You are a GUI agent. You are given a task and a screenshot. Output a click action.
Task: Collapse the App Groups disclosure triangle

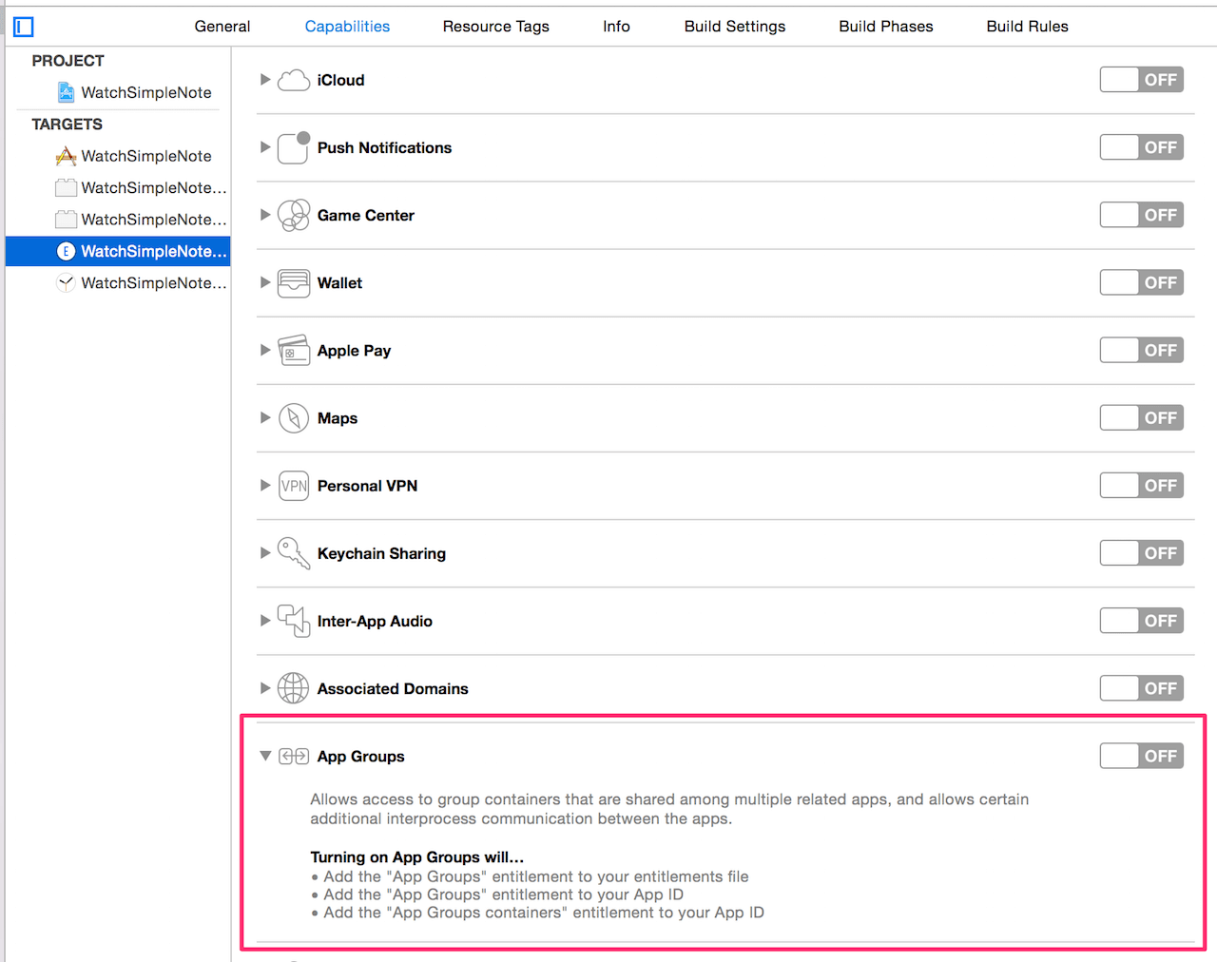click(265, 757)
